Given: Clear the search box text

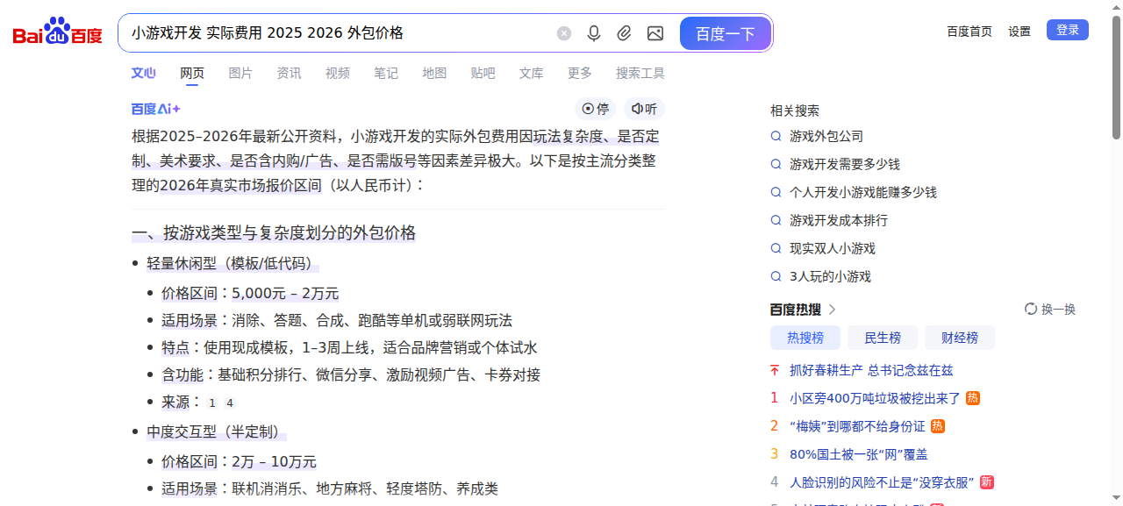Looking at the screenshot, I should click(x=564, y=33).
